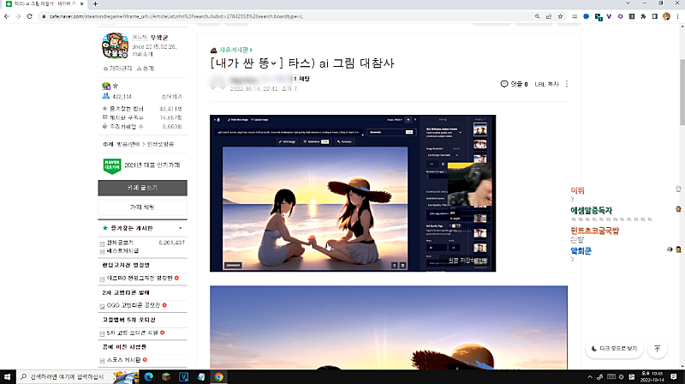Click the 카페 글쓰기 write post button

[x=142, y=188]
